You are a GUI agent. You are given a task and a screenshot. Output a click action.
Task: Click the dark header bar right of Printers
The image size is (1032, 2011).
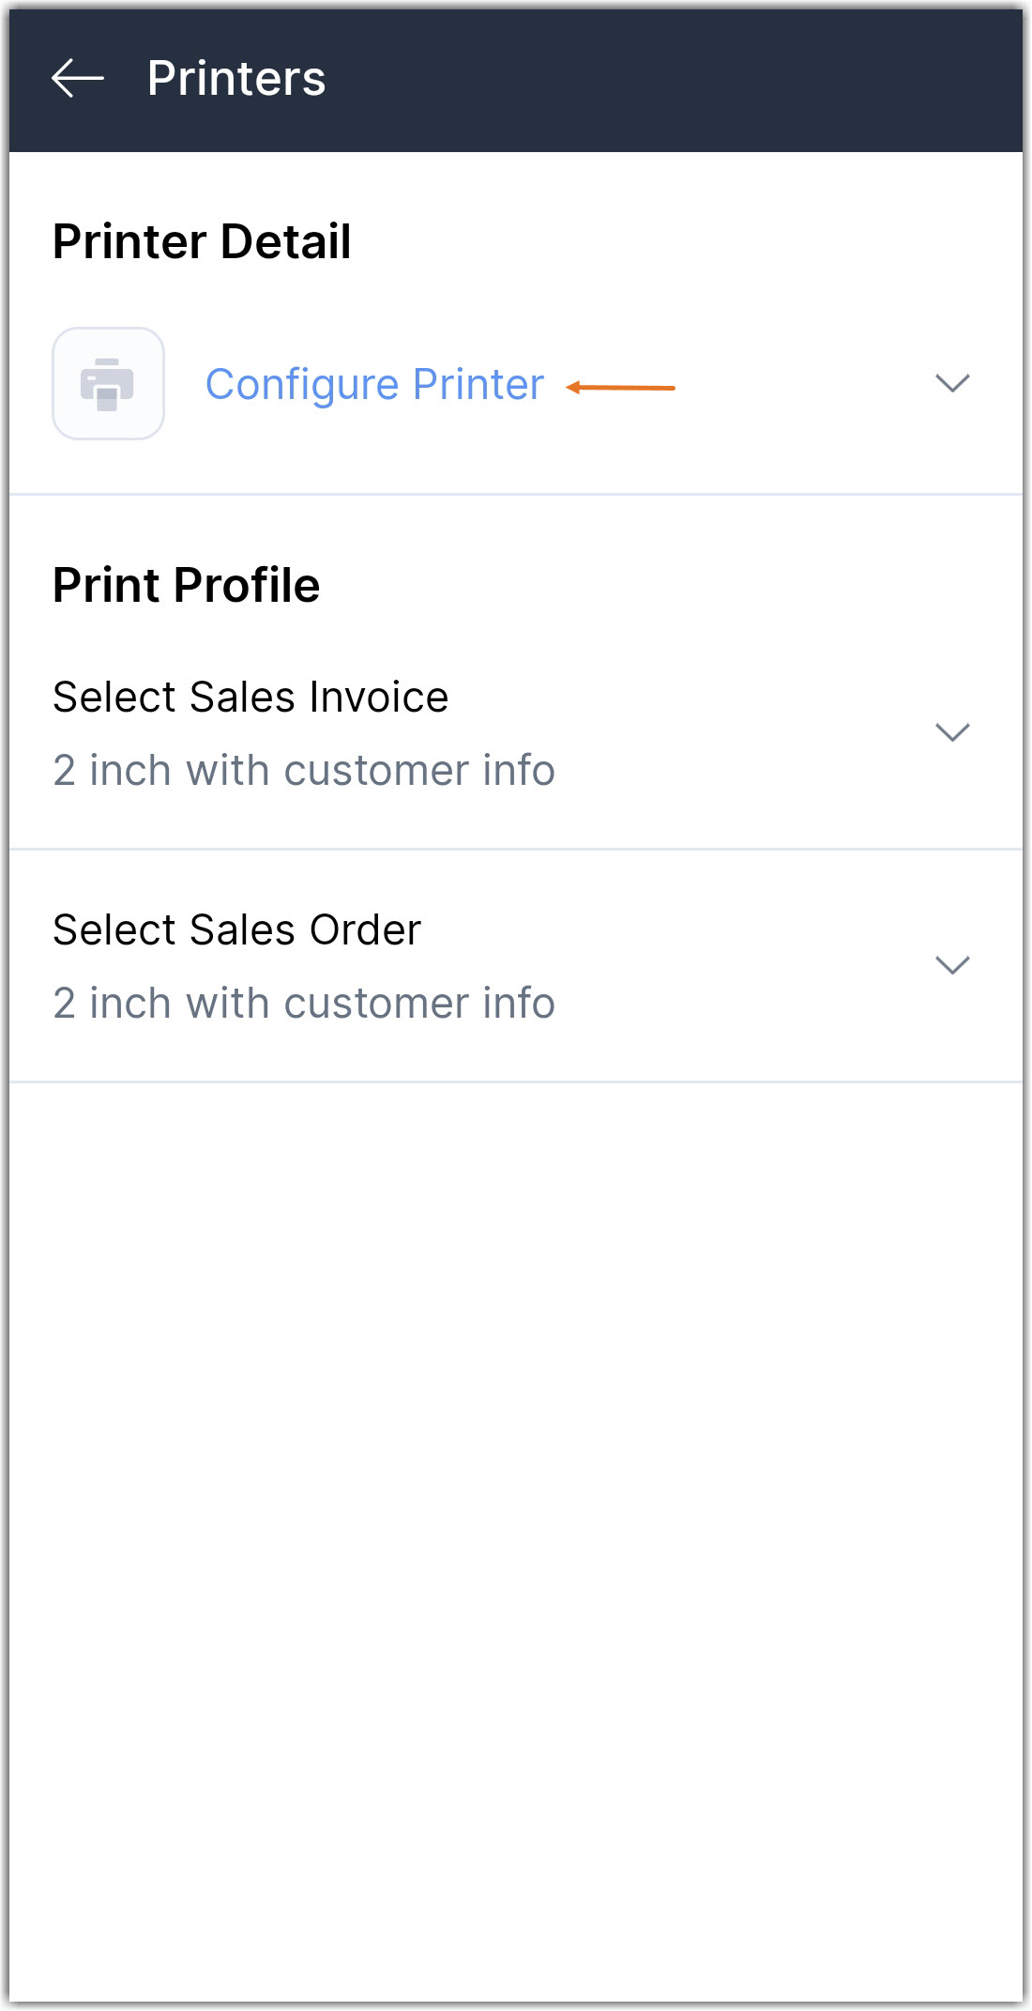tap(675, 79)
